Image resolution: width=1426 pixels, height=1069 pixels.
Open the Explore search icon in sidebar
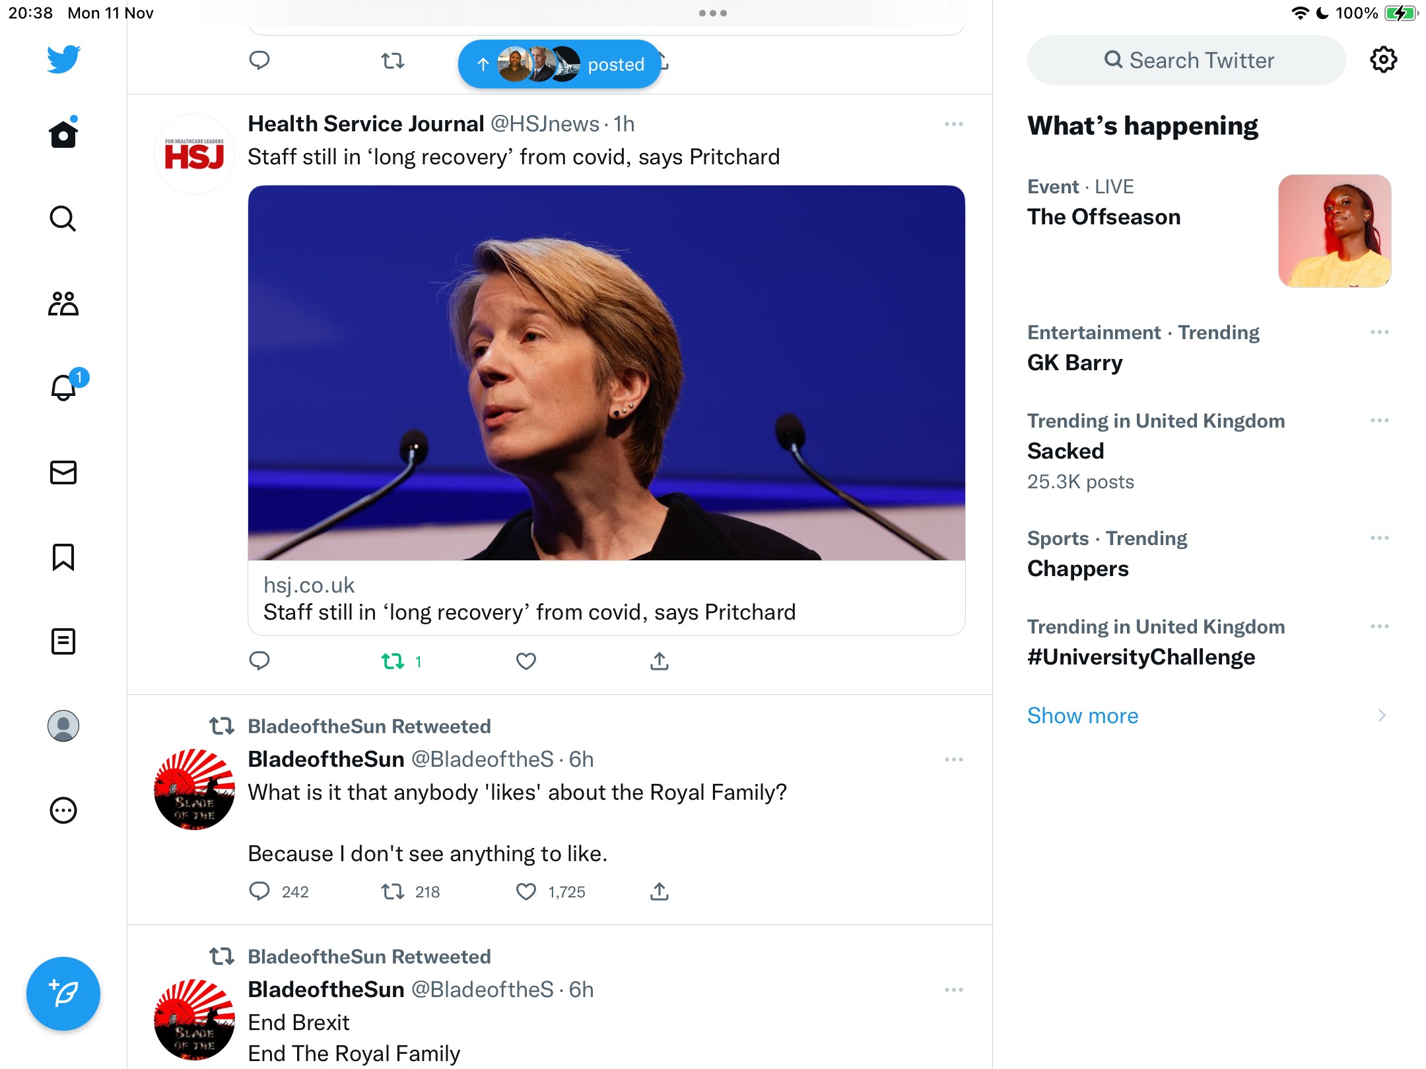tap(63, 218)
